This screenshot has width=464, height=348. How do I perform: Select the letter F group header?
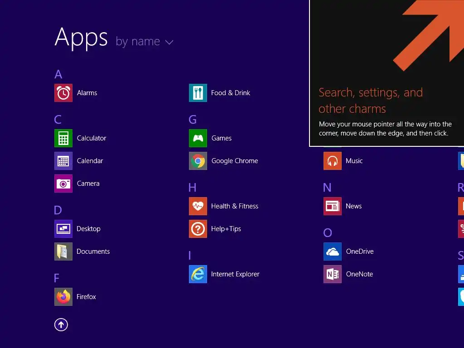[57, 278]
